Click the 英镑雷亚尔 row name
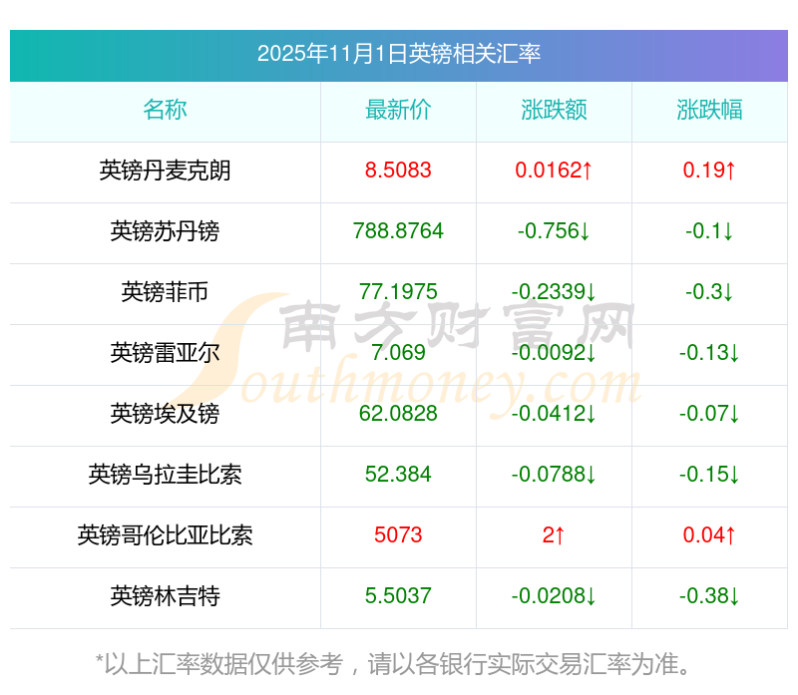798x695 pixels. point(165,353)
